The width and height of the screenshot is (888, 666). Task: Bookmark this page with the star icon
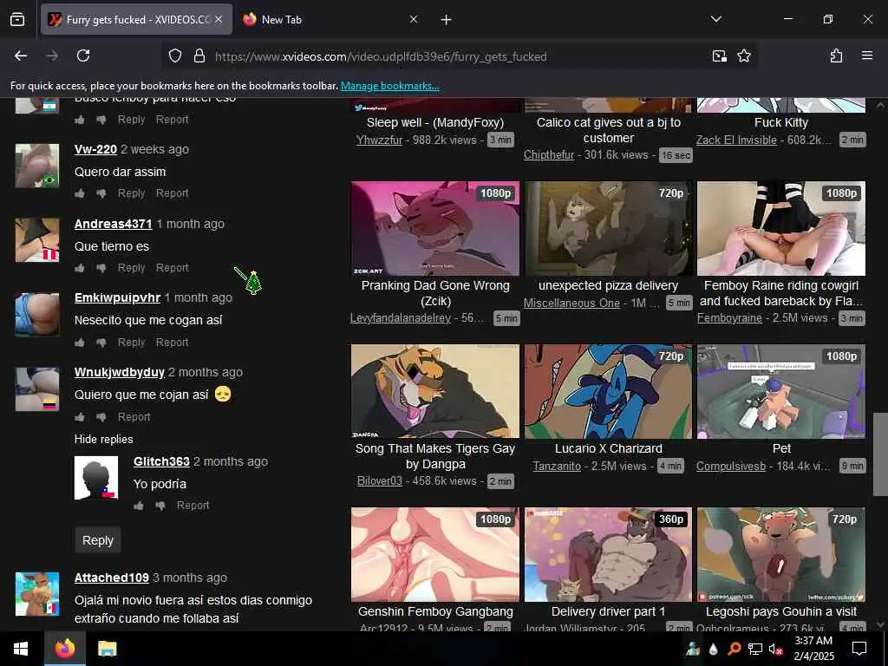point(743,55)
